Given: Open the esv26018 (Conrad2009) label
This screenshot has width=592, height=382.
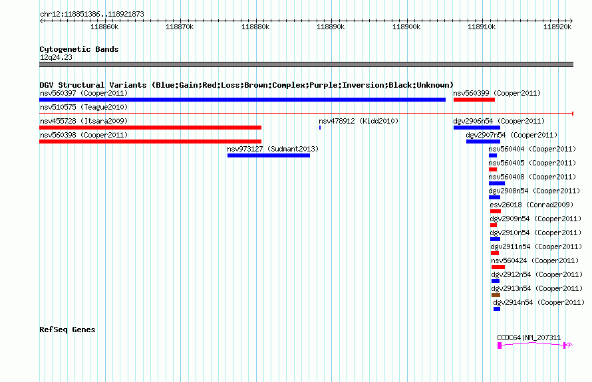Looking at the screenshot, I should [531, 205].
